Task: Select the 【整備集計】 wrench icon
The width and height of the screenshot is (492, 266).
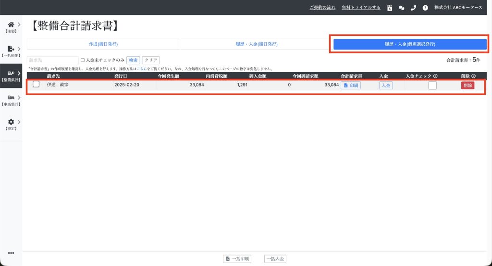Action: (11, 73)
